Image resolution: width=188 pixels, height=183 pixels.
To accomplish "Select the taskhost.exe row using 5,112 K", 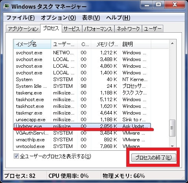I will (x=82, y=100).
